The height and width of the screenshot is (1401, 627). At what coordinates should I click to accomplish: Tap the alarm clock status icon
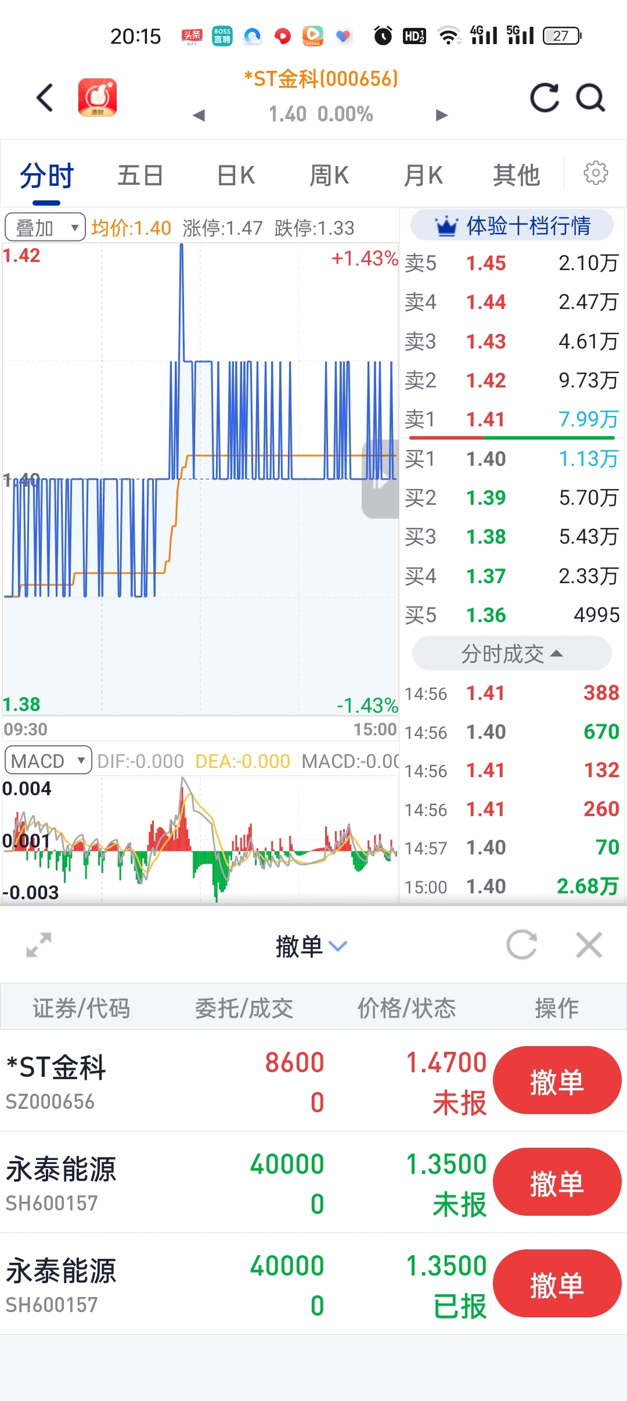coord(383,36)
